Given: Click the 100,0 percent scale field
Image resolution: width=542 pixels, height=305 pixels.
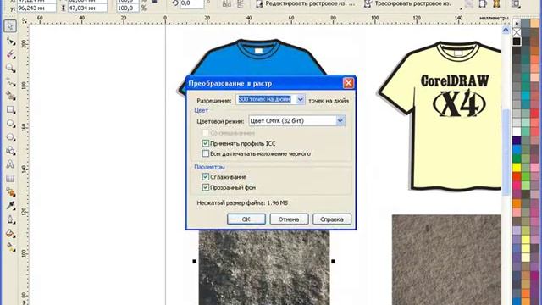Looking at the screenshot, I should pyautogui.click(x=128, y=8).
